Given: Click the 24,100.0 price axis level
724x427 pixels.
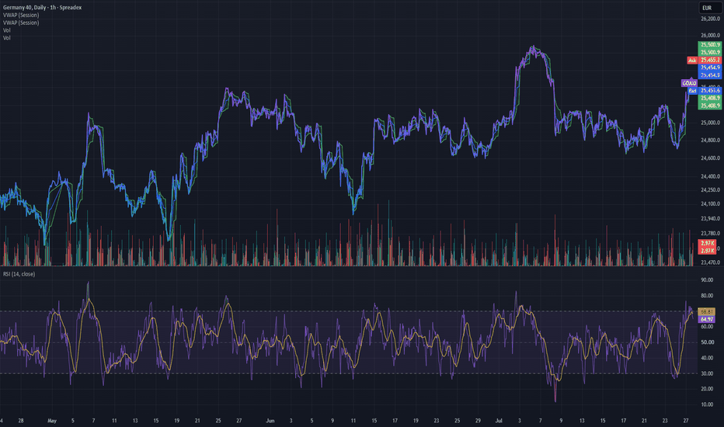Looking at the screenshot, I should click(710, 203).
